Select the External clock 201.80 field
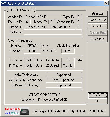110x117 pixels. [x=32, y=51]
